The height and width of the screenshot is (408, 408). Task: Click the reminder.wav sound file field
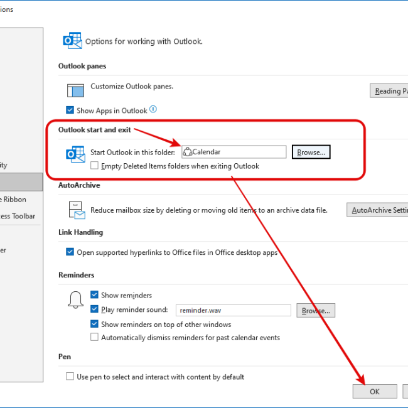click(233, 311)
